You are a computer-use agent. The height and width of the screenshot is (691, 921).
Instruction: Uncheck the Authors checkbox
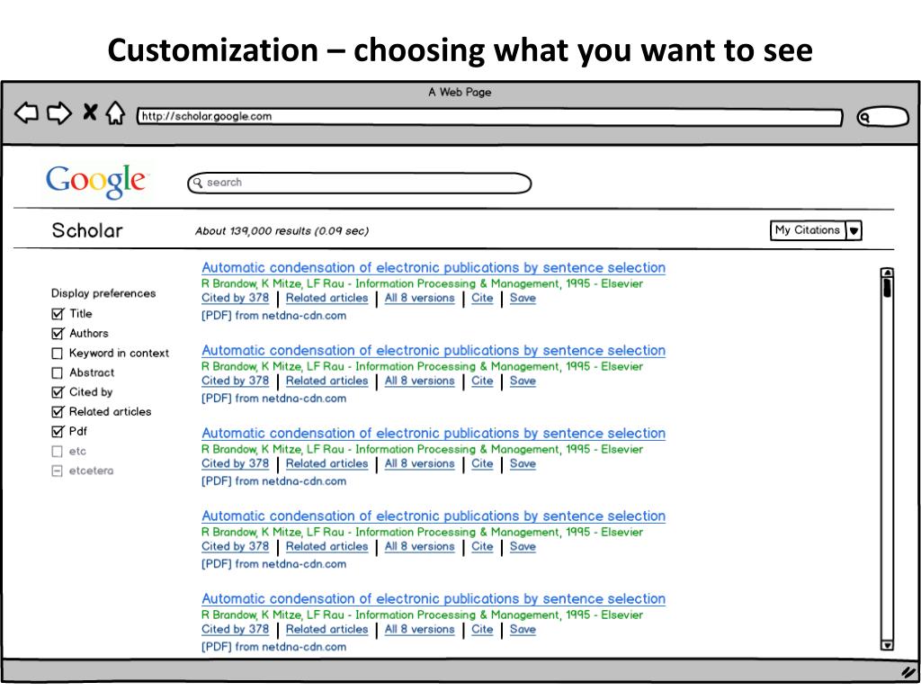pos(57,334)
